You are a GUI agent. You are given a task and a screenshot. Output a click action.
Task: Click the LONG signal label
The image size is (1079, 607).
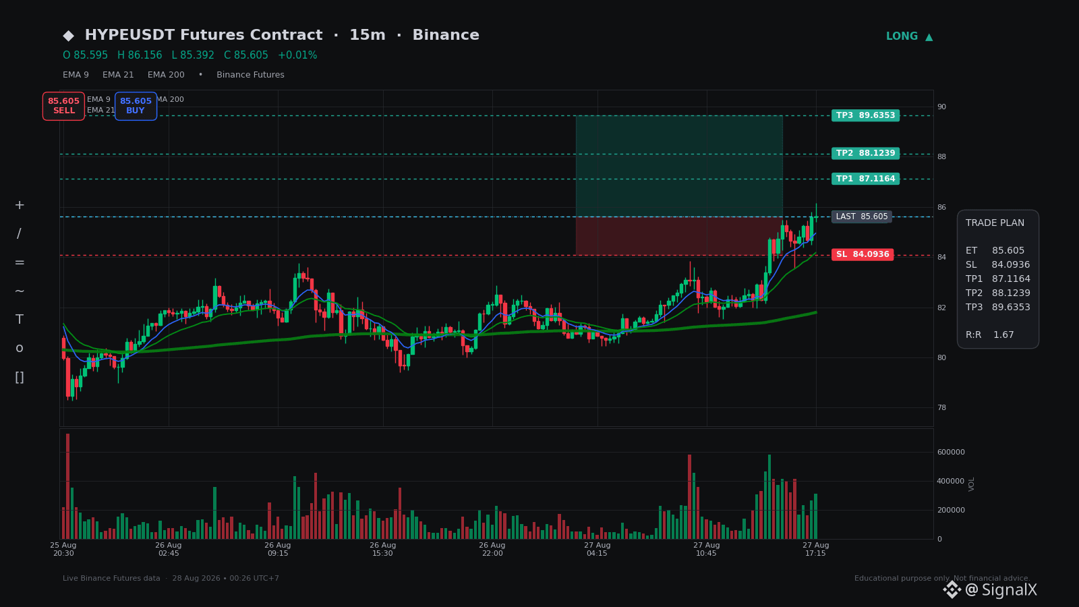tap(902, 36)
